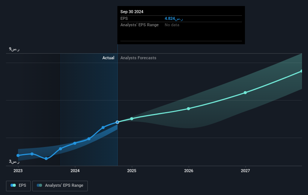Click the 2026 forecast data point
This screenshot has width=308, height=195.
(188, 109)
